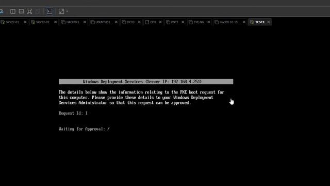330x186 pixels.
Task: Close the HACKER1 tab
Action: [x=85, y=22]
